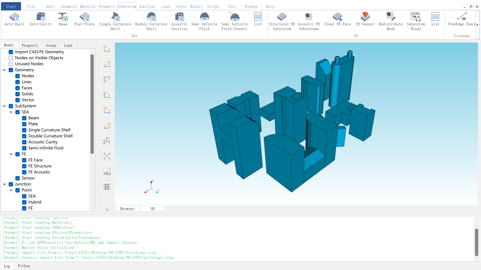Open the FE subsystem List
Screen dimensions: 481x270
(435, 19)
